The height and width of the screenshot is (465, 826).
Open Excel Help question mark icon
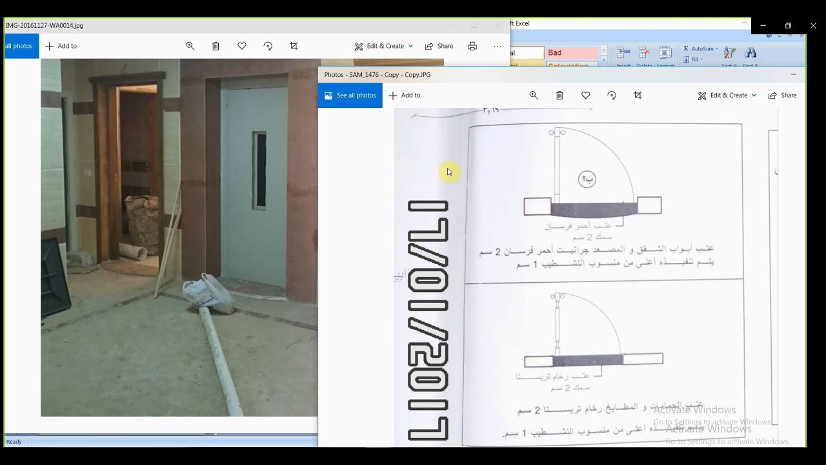pos(769,36)
